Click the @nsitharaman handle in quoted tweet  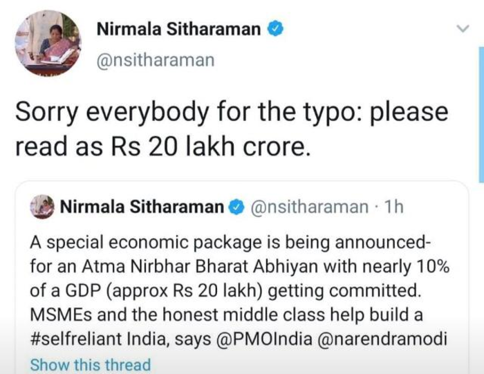[310, 207]
